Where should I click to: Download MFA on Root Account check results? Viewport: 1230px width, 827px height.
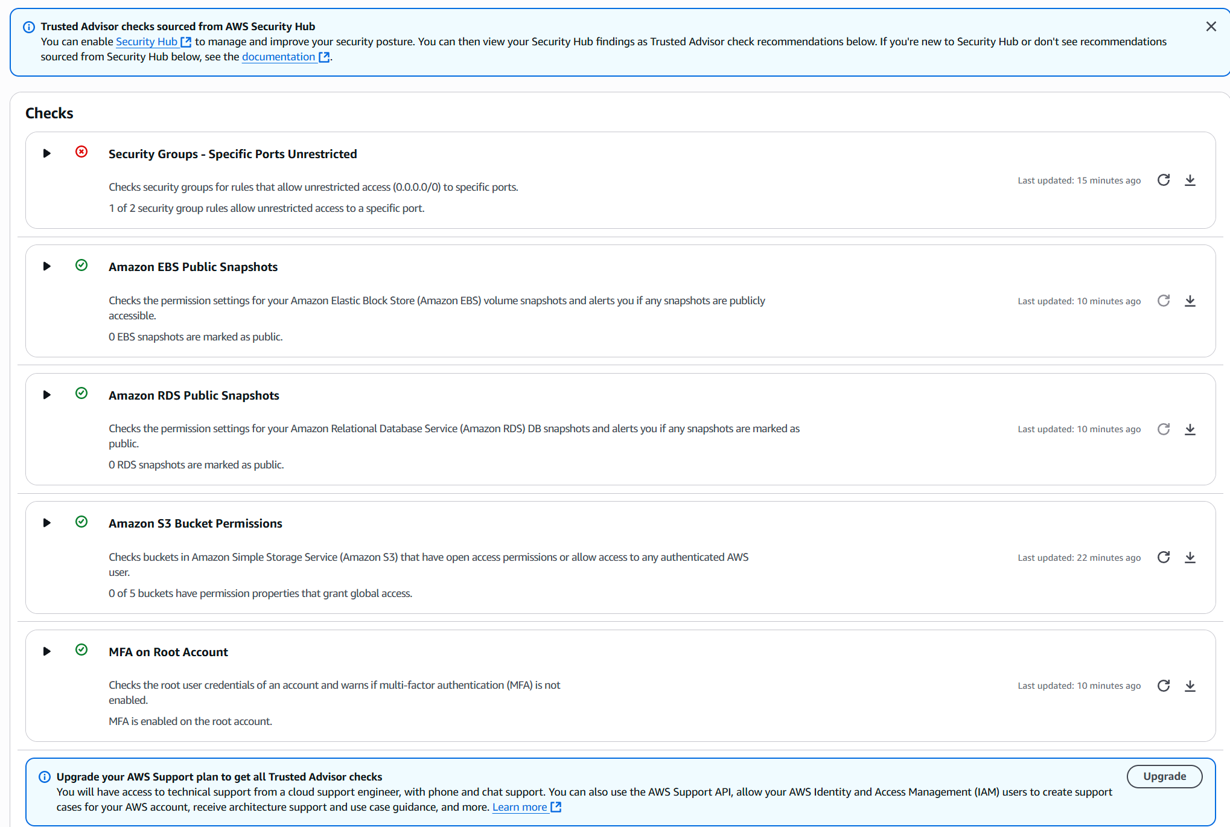pos(1190,686)
